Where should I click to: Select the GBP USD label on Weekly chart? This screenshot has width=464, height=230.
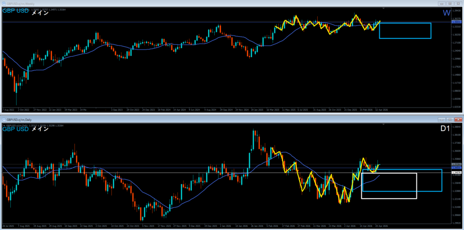15,13
